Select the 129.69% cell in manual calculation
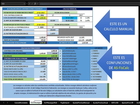140x105 pixels. [x=88, y=40]
